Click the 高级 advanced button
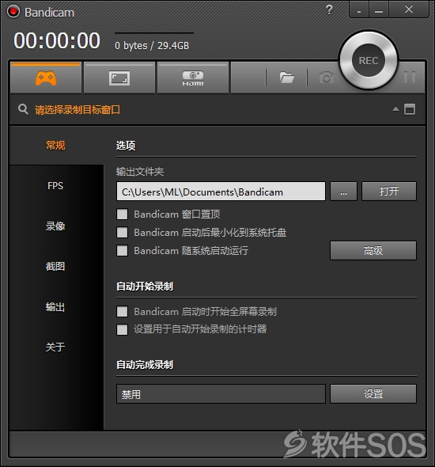Screen dimensions: 435x467 tap(373, 250)
